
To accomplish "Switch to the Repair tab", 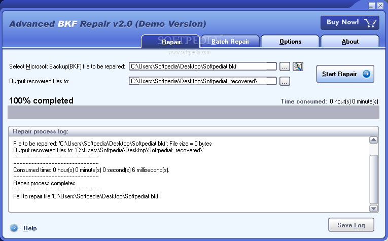I will (x=170, y=42).
